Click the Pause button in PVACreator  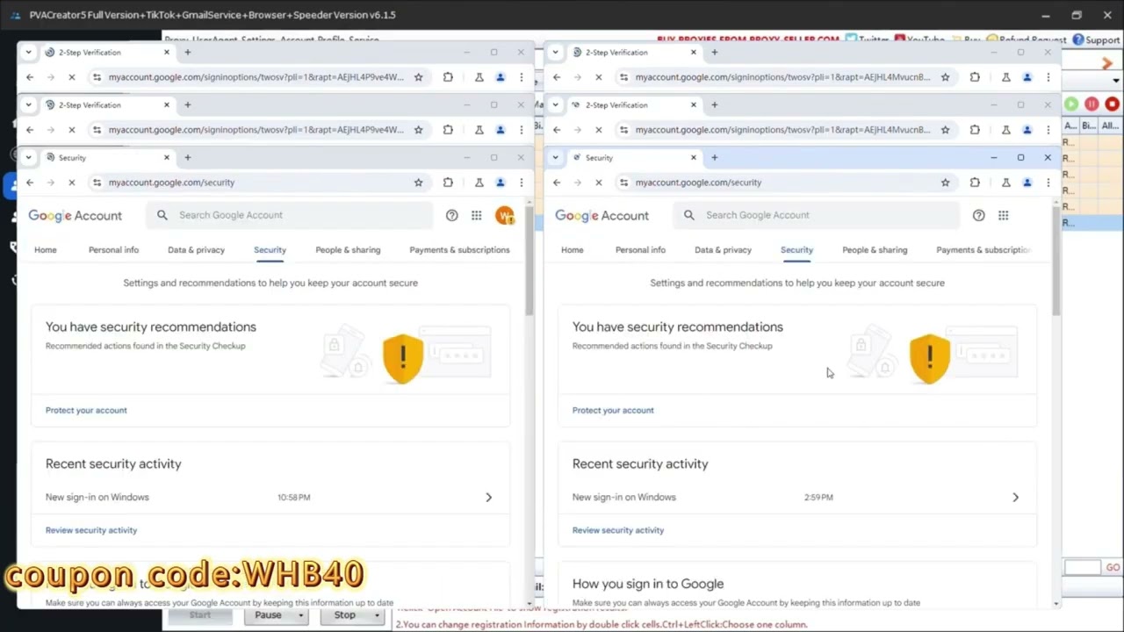pos(269,615)
